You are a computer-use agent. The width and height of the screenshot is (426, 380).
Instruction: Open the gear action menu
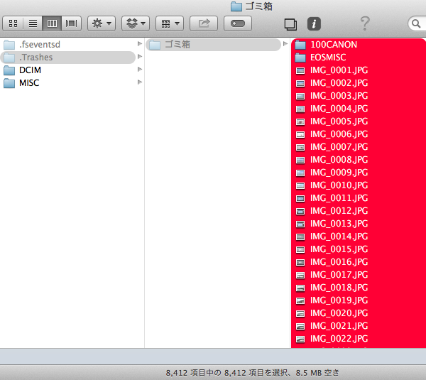[x=102, y=23]
